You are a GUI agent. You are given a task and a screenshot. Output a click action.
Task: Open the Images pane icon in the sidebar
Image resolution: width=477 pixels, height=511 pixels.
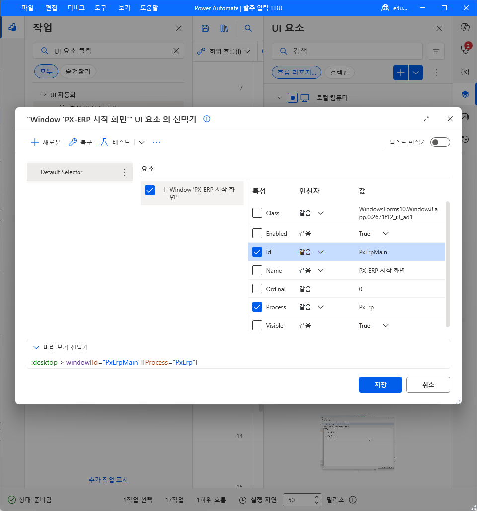466,117
